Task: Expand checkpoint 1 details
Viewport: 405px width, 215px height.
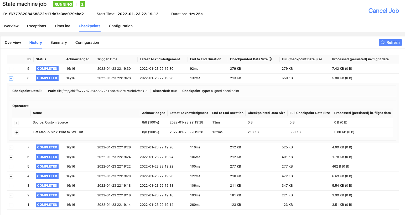Action: click(11, 205)
